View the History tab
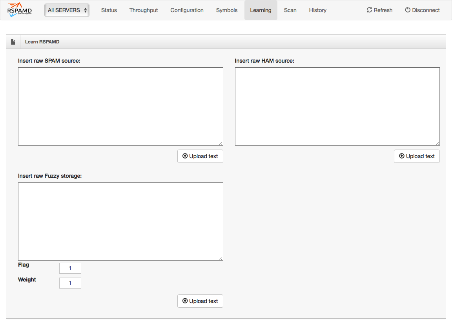Image resolution: width=452 pixels, height=323 pixels. pyautogui.click(x=318, y=10)
